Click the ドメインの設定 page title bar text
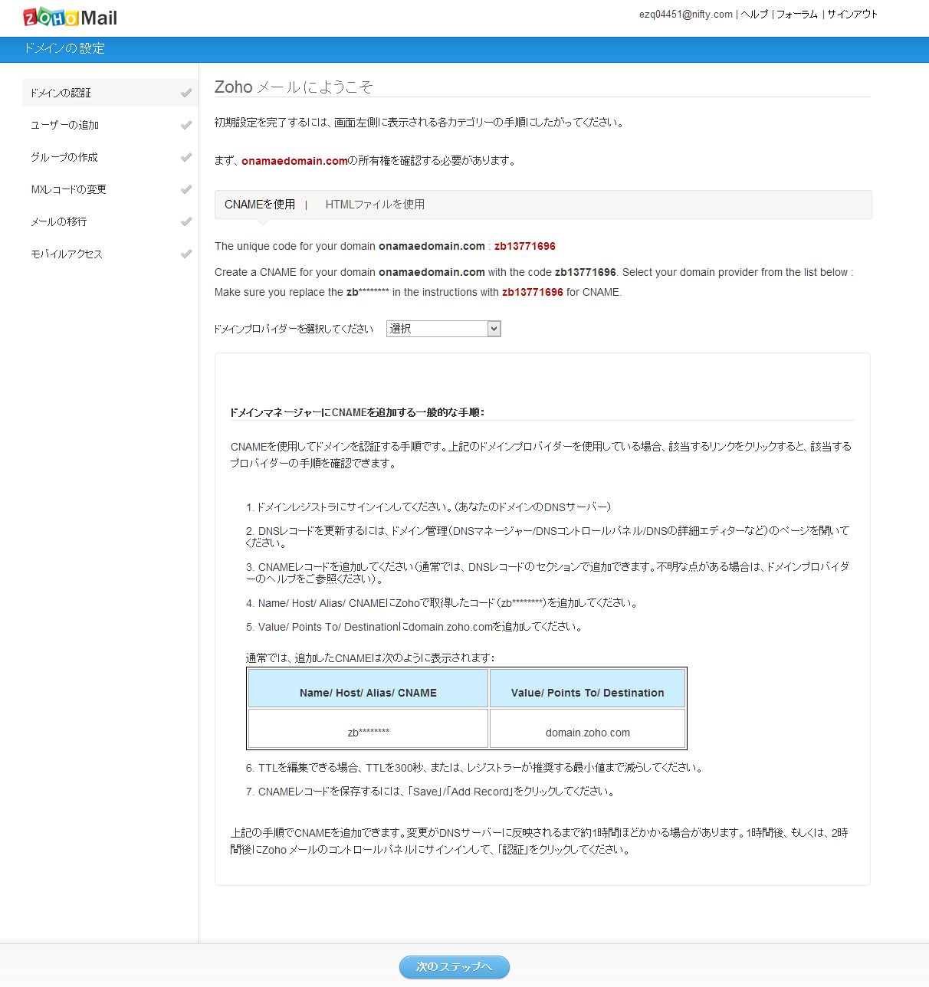929x987 pixels. click(x=64, y=48)
